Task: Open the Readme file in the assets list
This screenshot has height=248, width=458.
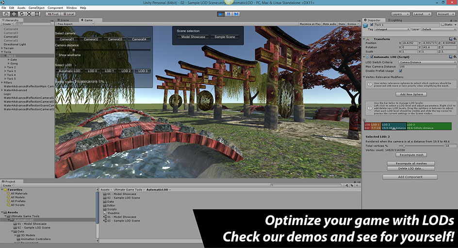Action: [111, 213]
